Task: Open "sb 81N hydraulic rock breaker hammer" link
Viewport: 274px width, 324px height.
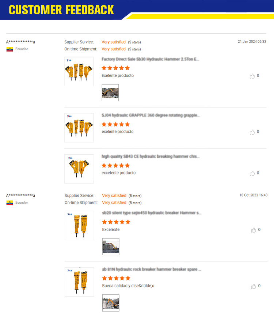Action: tap(152, 269)
